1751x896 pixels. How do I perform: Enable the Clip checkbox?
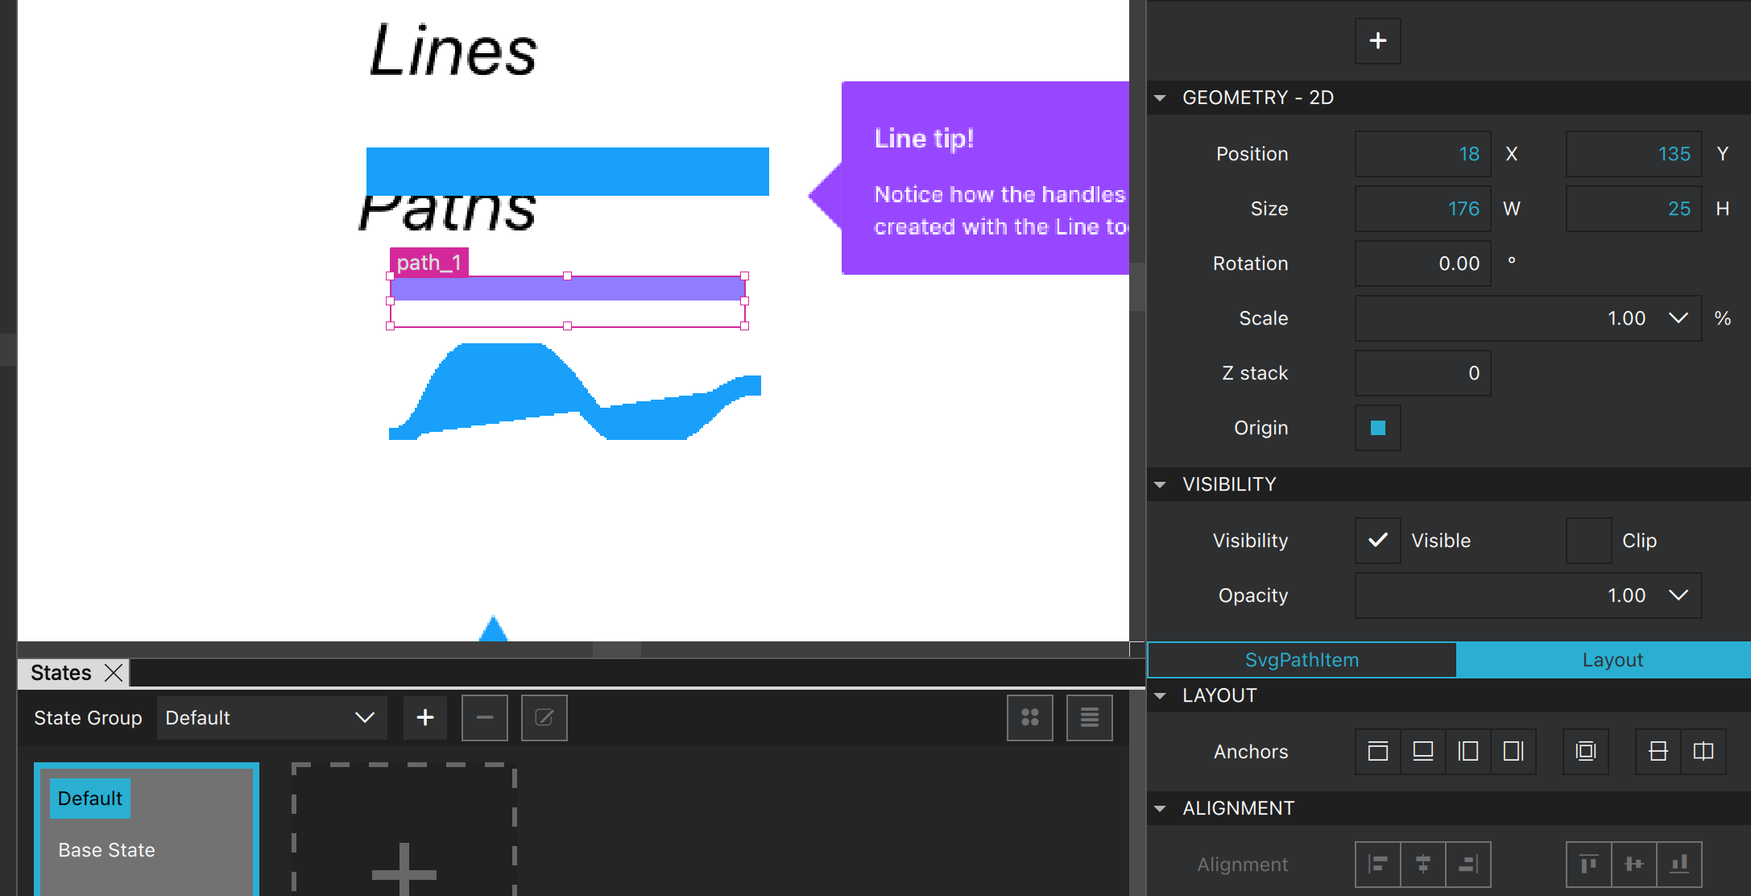tap(1588, 540)
